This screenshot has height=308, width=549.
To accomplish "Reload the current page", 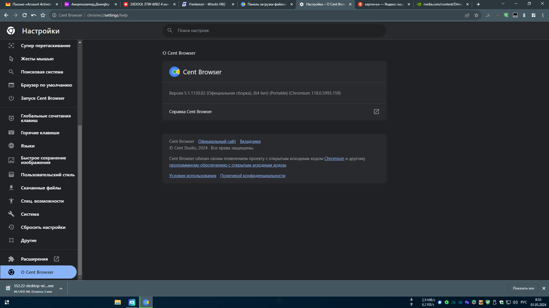I will point(25,15).
